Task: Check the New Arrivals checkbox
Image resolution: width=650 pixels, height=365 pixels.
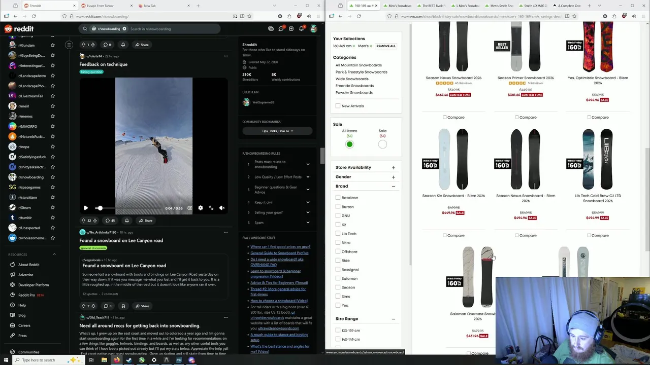Action: click(x=338, y=106)
